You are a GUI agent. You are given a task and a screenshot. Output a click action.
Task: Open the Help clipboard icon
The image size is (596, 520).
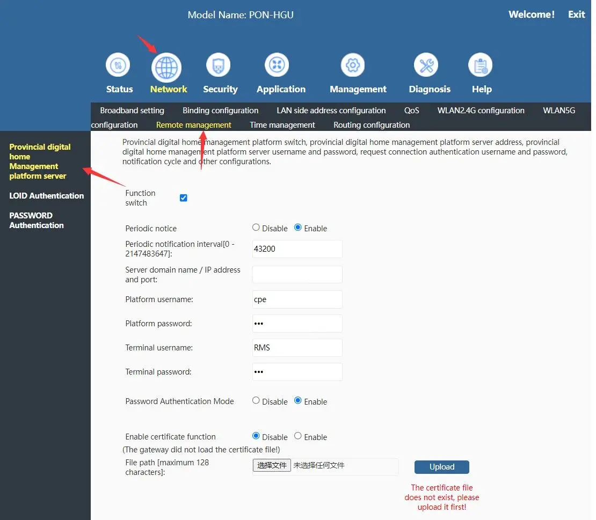tap(480, 65)
